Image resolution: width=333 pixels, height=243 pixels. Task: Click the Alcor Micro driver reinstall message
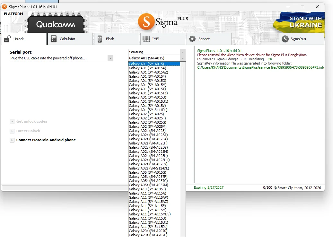click(x=252, y=55)
